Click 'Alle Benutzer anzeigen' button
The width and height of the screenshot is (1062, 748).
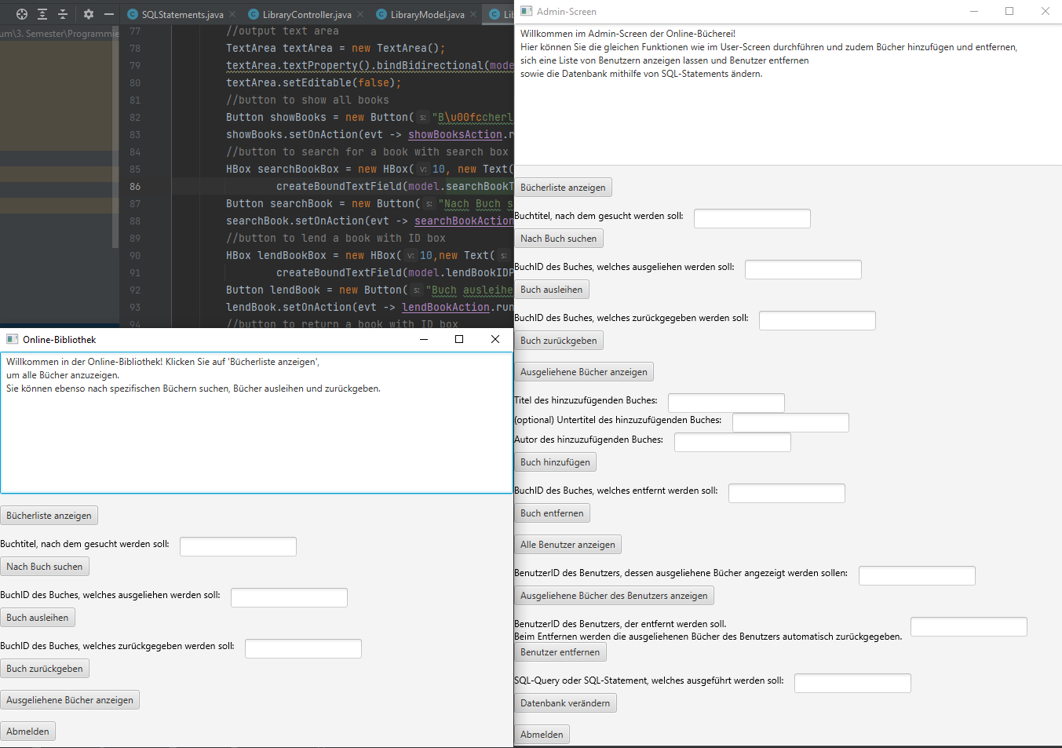pos(567,545)
